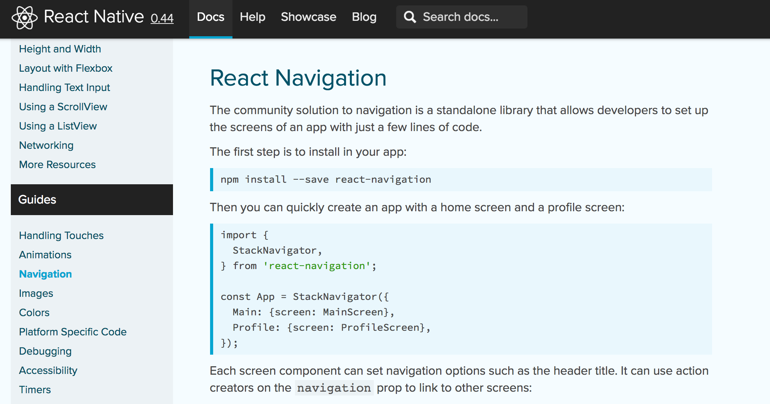Screen dimensions: 770x404
Task: Click the React atom logo icon
Action: click(x=24, y=17)
